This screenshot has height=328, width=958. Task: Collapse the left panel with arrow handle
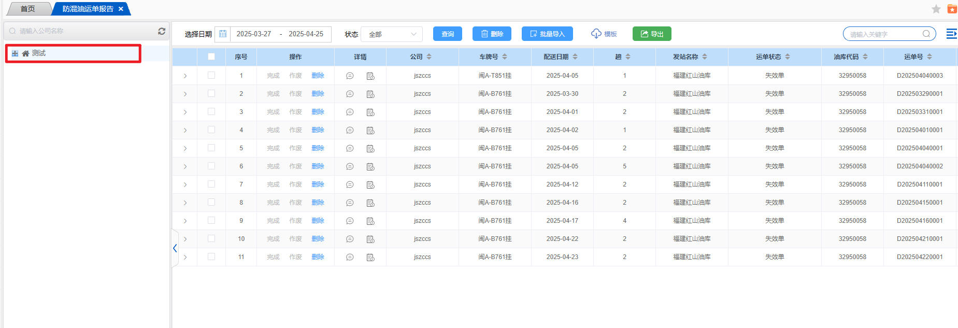pyautogui.click(x=175, y=248)
